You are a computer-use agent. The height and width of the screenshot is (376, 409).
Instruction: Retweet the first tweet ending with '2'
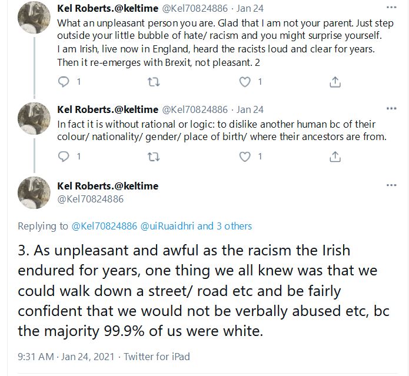pos(154,82)
